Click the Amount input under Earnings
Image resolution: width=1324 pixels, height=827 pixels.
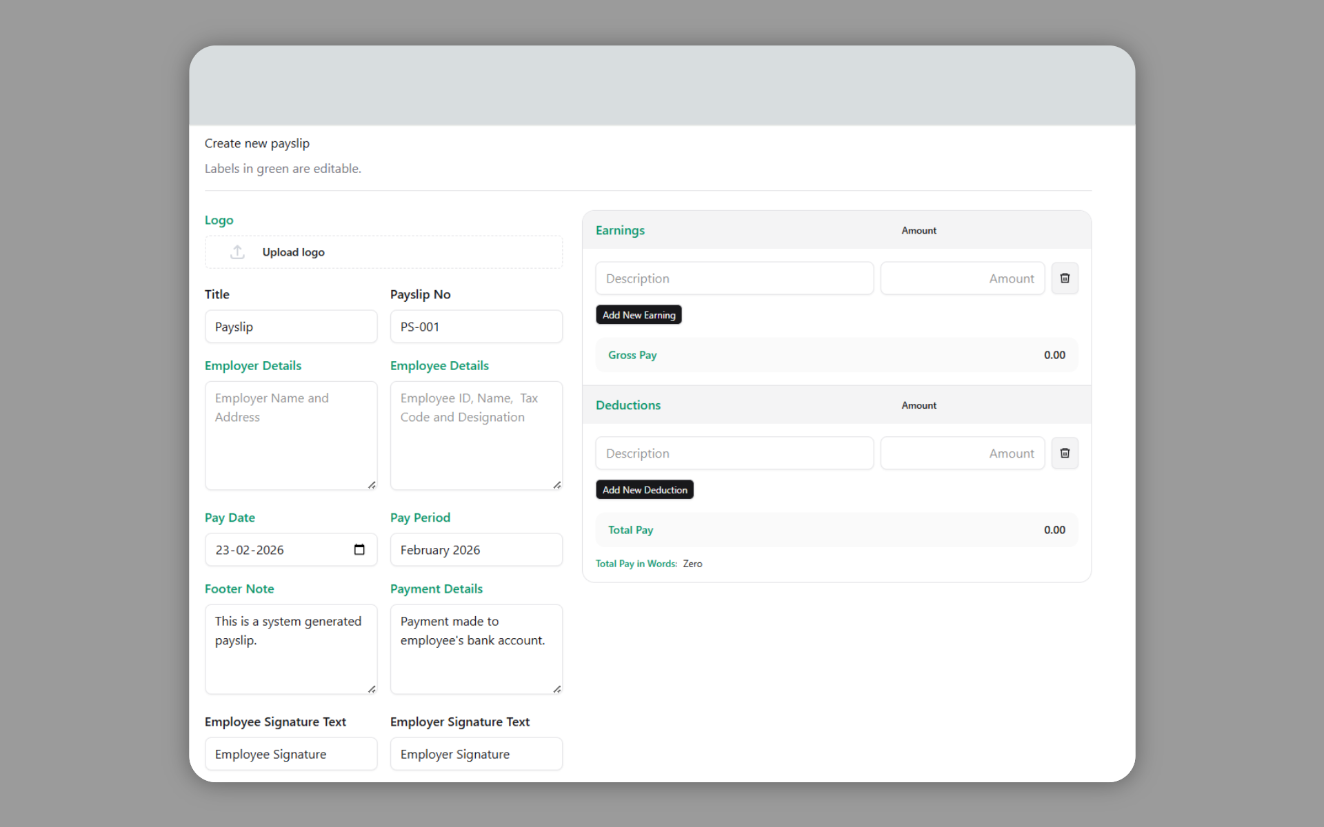point(962,278)
